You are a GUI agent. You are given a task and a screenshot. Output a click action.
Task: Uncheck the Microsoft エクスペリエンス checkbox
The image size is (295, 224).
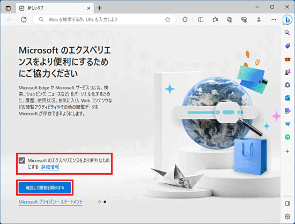[x=22, y=161]
